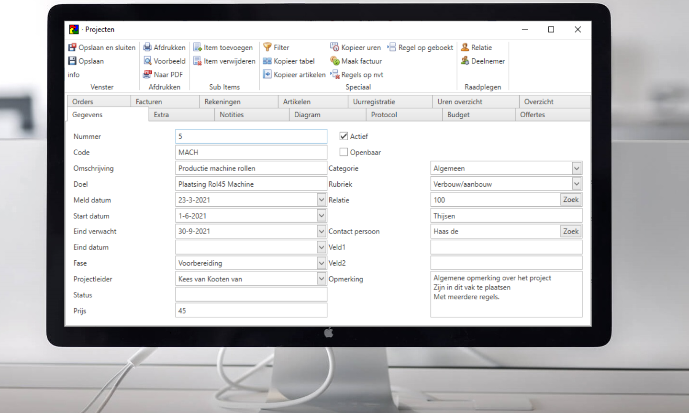Viewport: 689px width, 413px height.
Task: Open the Start datum date picker
Action: click(322, 216)
